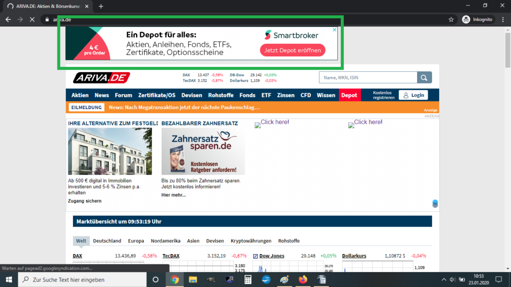The image size is (511, 287).
Task: Click the Cortana circle icon in taskbar
Action: click(x=156, y=280)
